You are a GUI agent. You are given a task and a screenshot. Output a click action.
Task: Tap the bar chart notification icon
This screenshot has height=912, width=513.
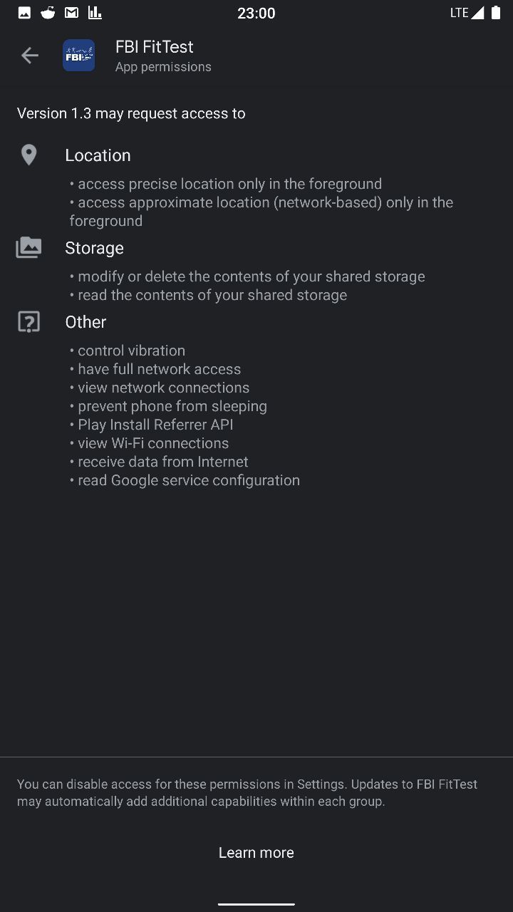95,13
